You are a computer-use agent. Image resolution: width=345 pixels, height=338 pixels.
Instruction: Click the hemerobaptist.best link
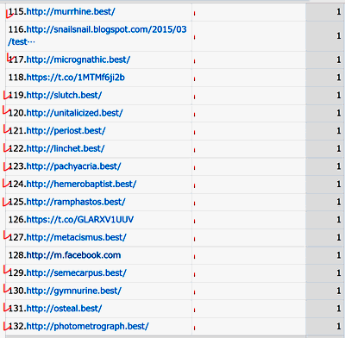81,184
